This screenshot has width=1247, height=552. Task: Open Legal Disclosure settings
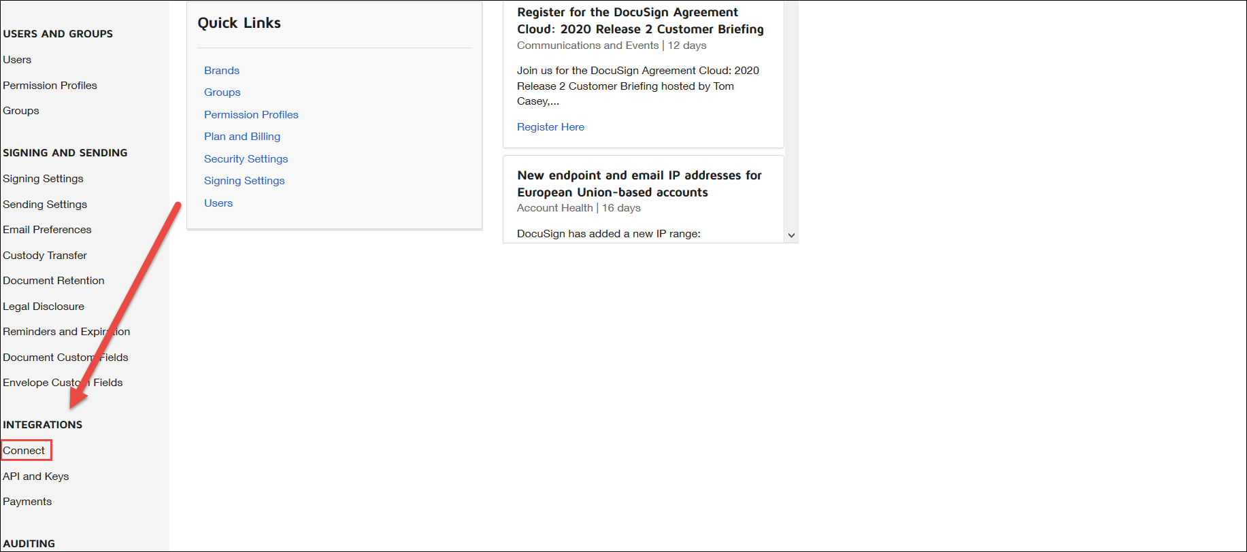44,307
